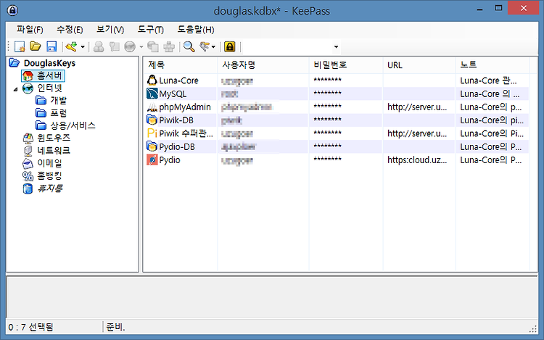
Task: Click the Show Entries toolbar icon
Action: pos(205,46)
